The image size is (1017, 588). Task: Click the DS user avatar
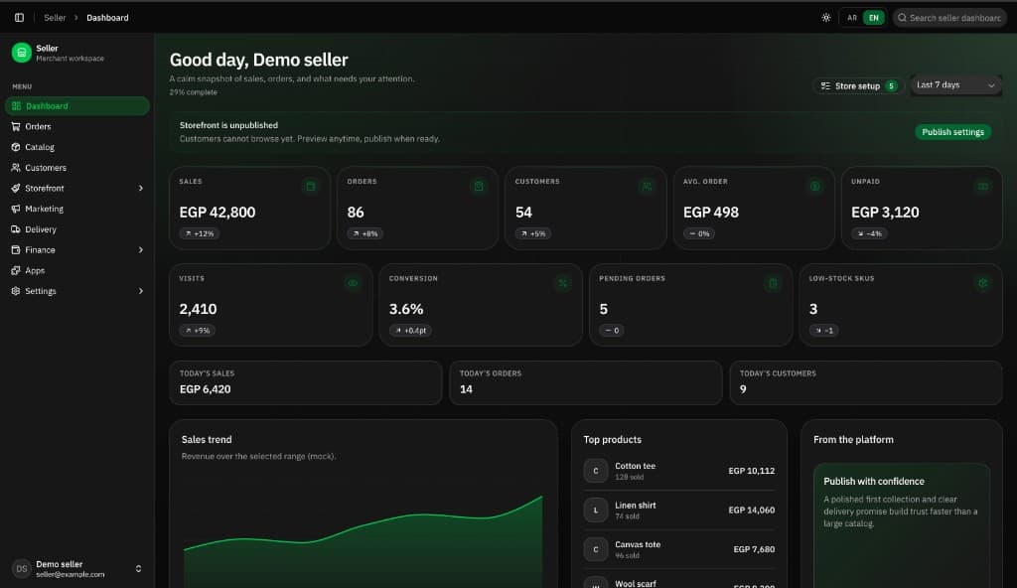click(22, 568)
